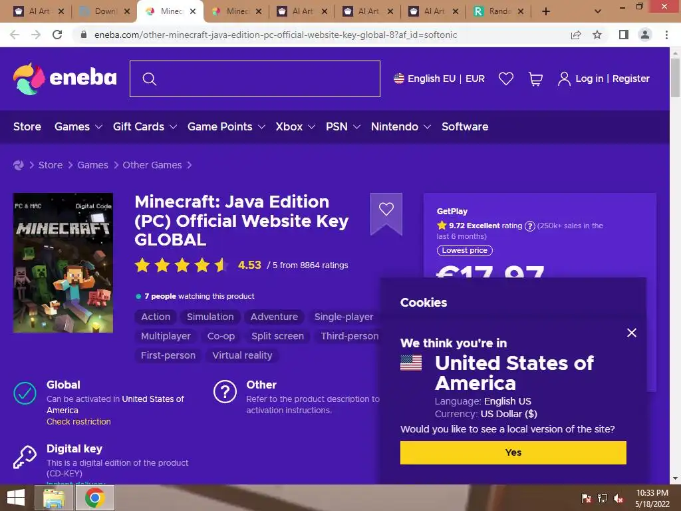The image size is (681, 511).
Task: Click the eneba logo
Action: (65, 79)
